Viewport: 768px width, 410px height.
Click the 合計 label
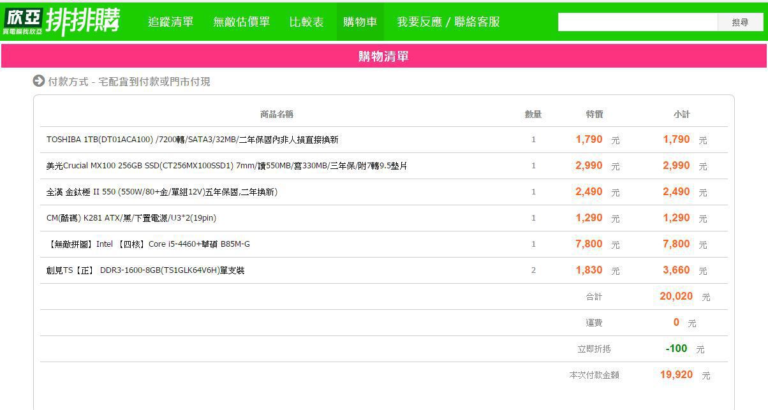click(x=594, y=297)
